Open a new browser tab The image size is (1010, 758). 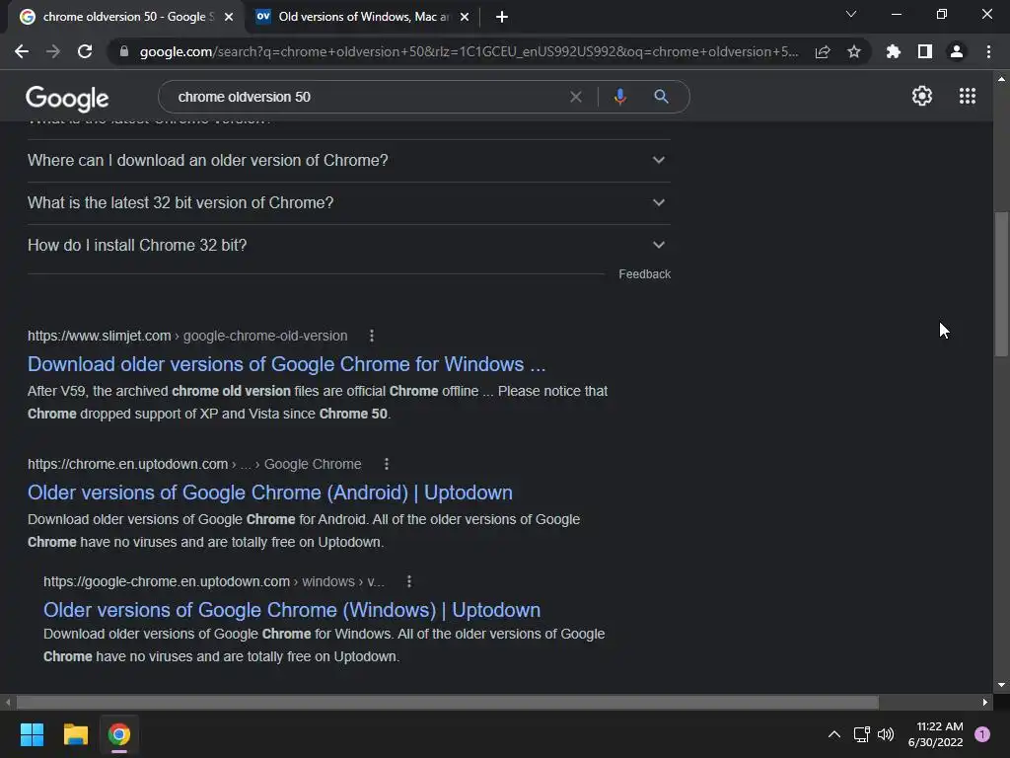502,17
